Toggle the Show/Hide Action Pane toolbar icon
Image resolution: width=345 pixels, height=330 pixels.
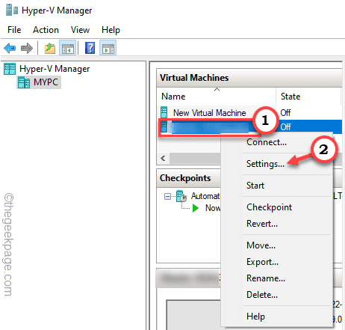click(x=108, y=48)
